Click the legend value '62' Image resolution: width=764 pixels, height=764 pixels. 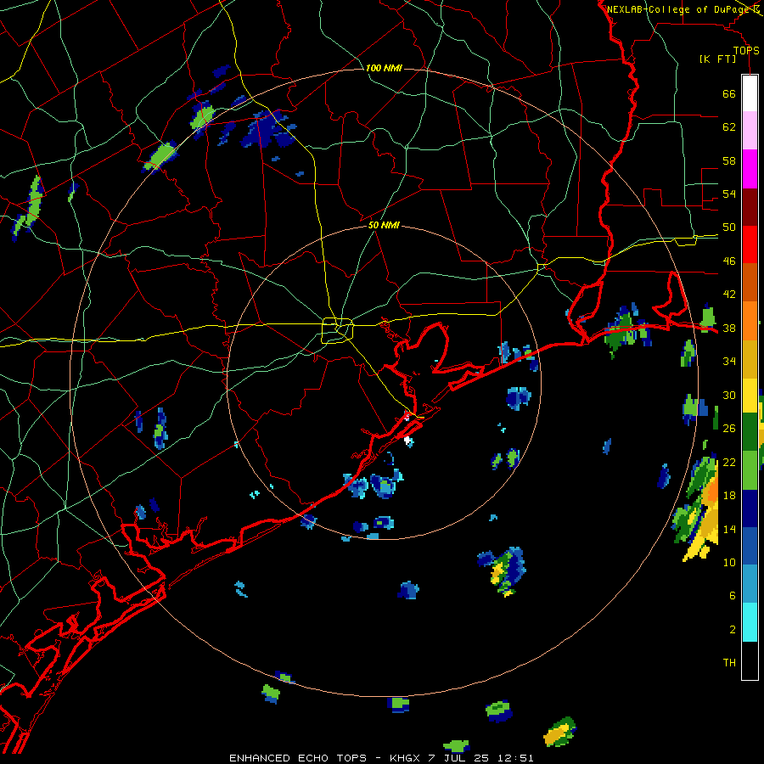coord(729,127)
